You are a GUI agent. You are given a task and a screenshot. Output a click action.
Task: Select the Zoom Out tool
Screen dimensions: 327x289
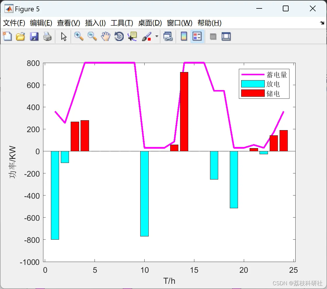tap(92, 37)
